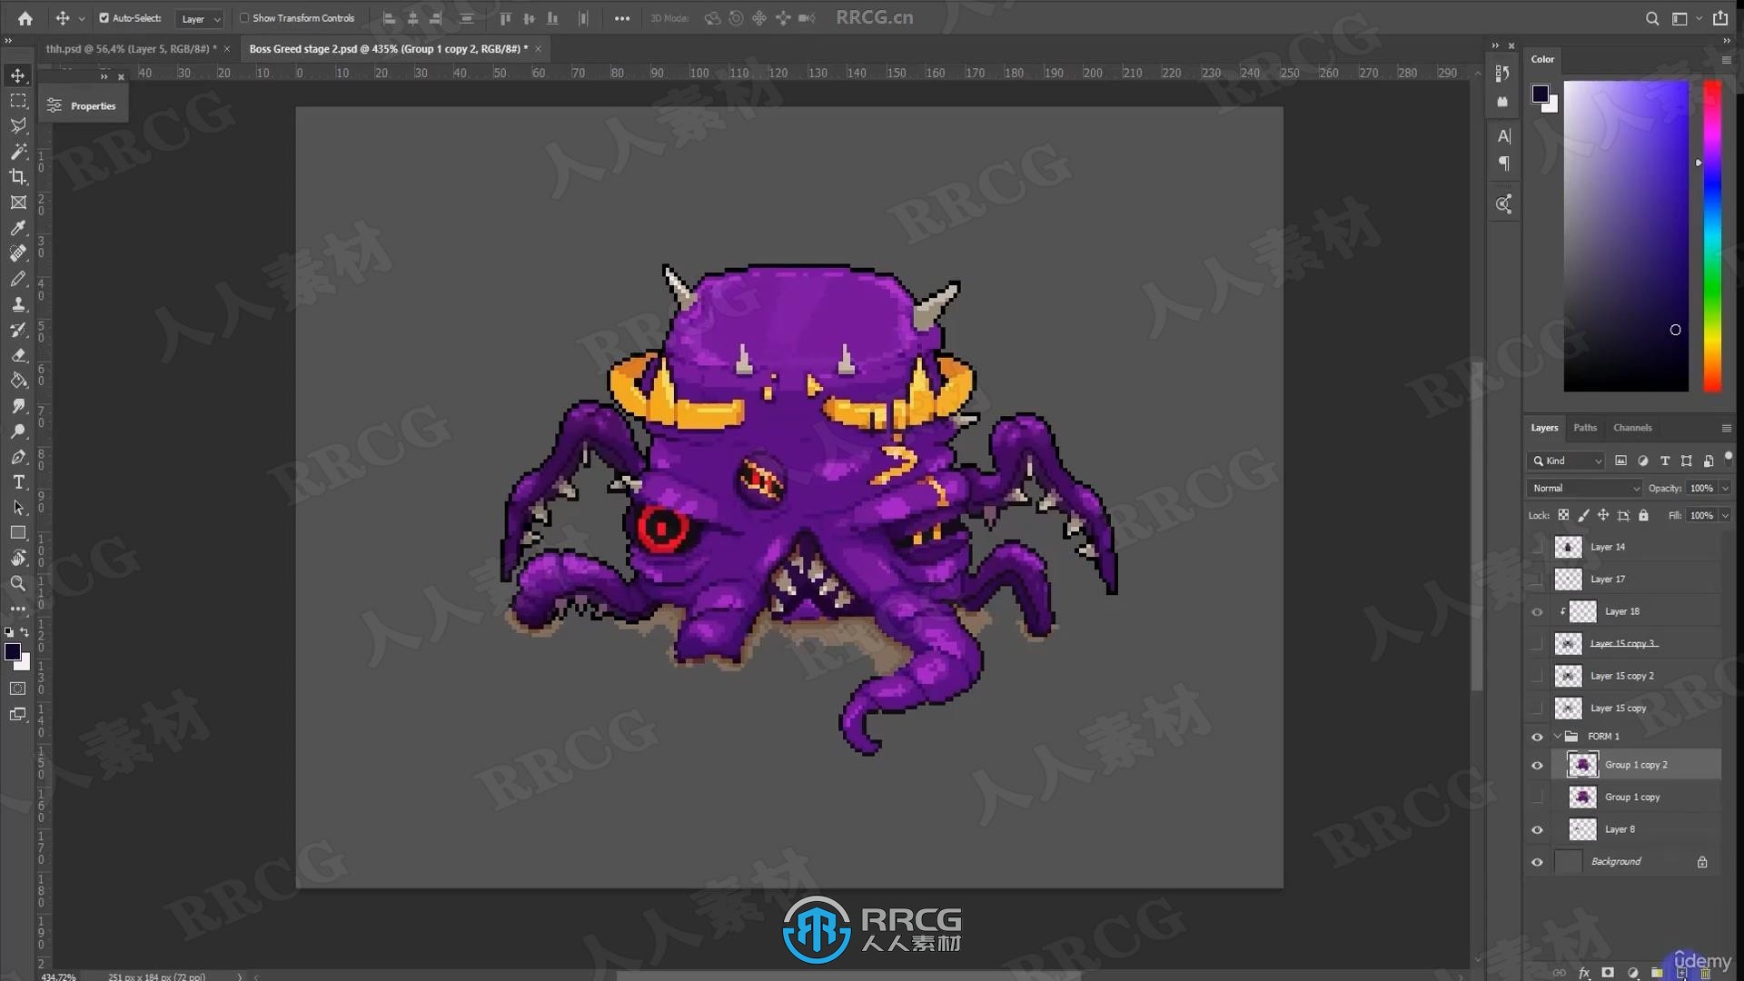
Task: Filter layers by type (T) icon
Action: pyautogui.click(x=1664, y=461)
